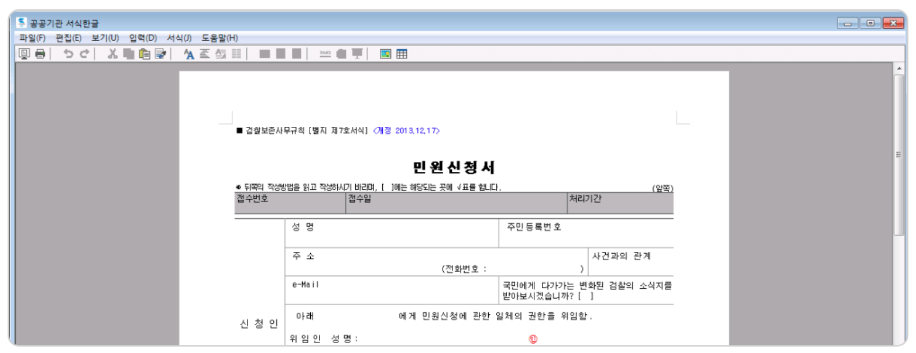Click the second gray square toolbar icon
This screenshot has height=353, width=916.
280,54
